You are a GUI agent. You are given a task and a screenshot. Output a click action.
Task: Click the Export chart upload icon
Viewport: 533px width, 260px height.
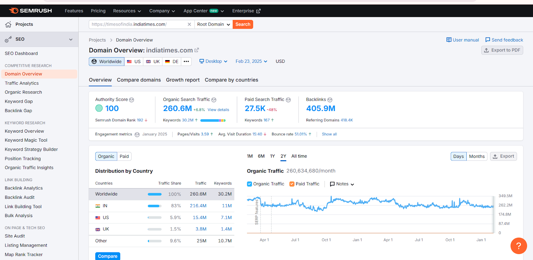pyautogui.click(x=495, y=156)
